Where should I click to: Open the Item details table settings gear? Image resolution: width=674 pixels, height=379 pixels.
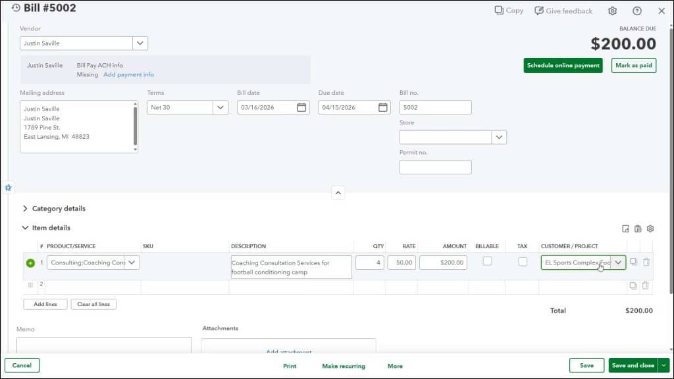click(650, 228)
